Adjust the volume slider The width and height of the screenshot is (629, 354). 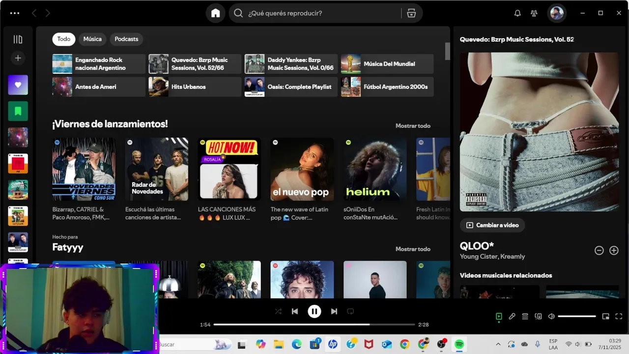tap(577, 316)
